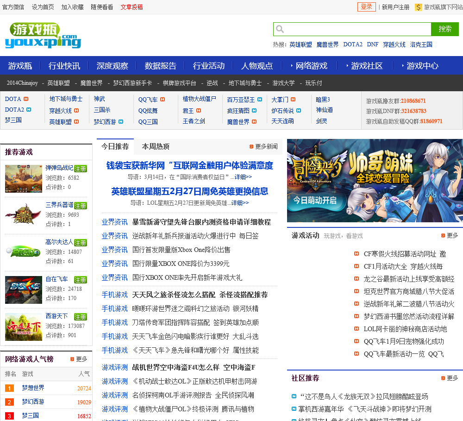Open 英雄联盟星期五2月27日周免英雄更换信息 headline
The image size is (463, 421).
[x=189, y=191]
